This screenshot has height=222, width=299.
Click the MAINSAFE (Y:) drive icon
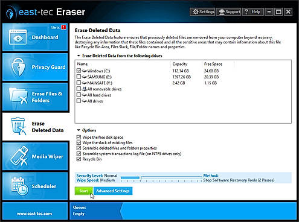85,83
